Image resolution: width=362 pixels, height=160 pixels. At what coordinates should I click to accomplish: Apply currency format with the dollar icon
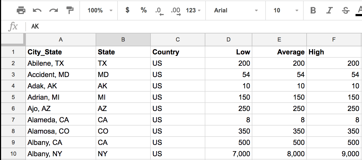coord(127,11)
